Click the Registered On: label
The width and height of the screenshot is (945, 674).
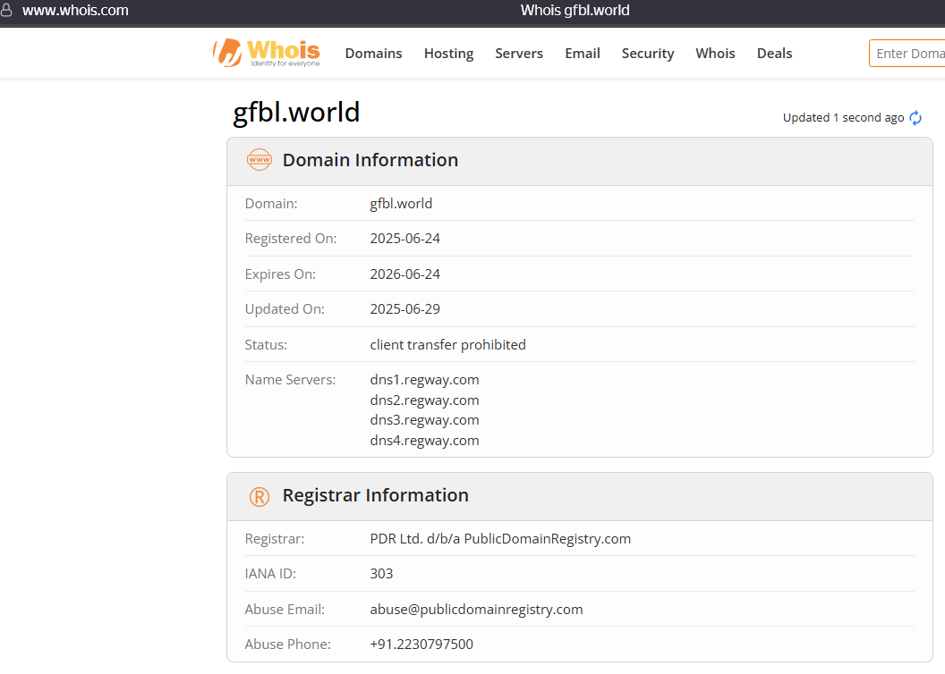click(291, 239)
